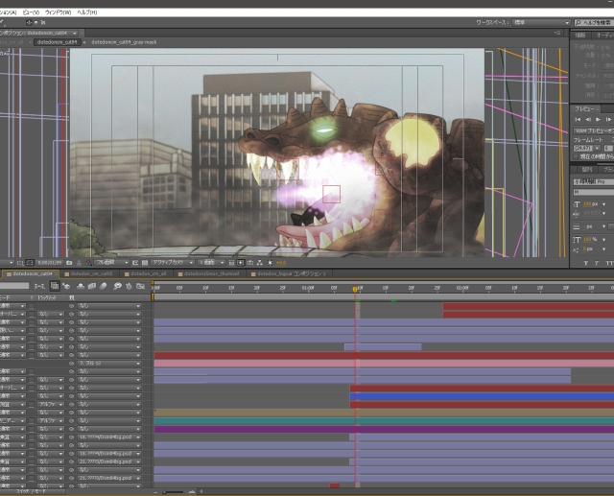Click the current time indicator marker
Viewport: 614px width, 496px height.
click(x=355, y=289)
